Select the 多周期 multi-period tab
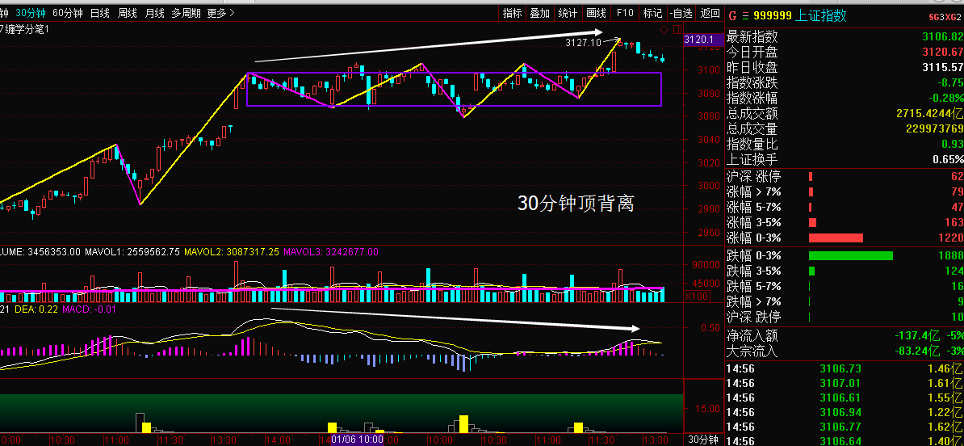 tap(186, 12)
